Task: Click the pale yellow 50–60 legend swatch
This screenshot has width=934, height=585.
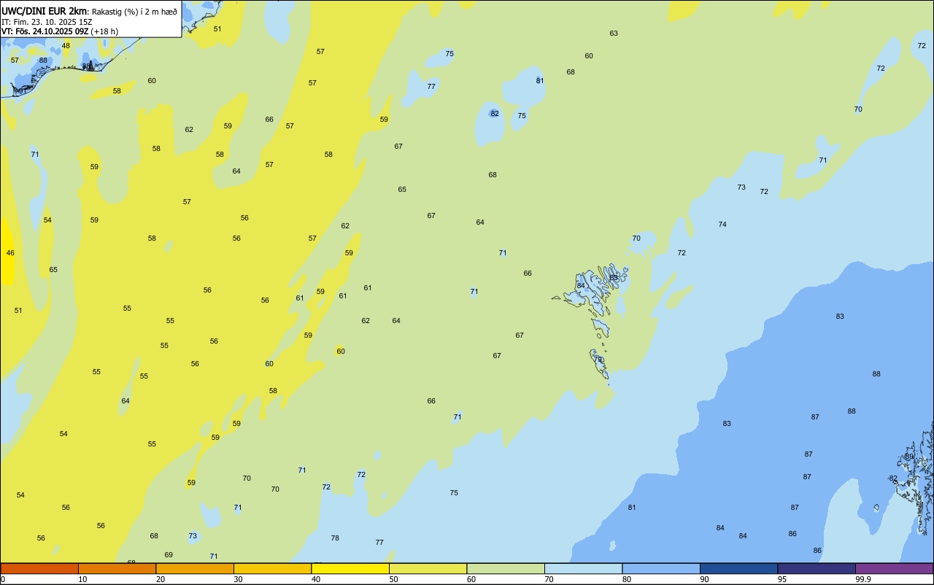Action: pos(428,568)
